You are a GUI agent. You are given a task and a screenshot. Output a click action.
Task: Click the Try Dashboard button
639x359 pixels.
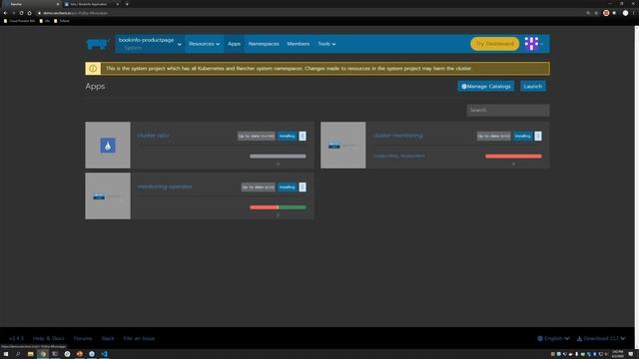pyautogui.click(x=495, y=44)
